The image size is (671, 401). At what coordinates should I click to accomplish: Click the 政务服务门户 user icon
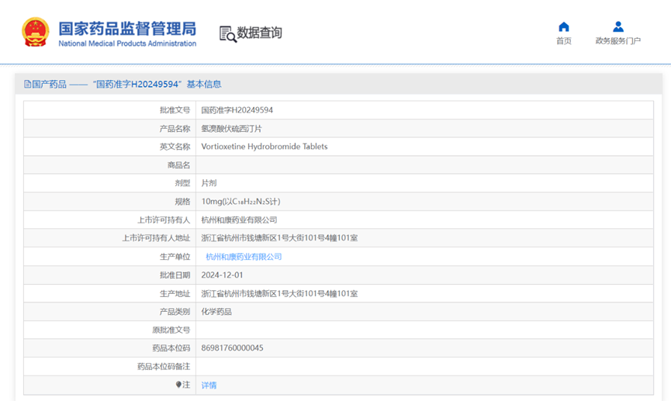618,27
